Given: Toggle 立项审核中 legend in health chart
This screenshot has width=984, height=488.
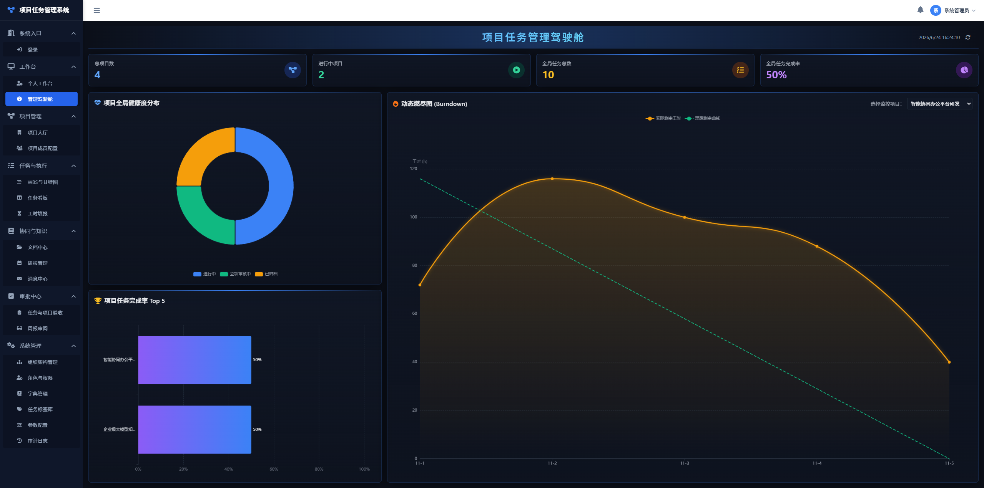Looking at the screenshot, I should tap(235, 274).
